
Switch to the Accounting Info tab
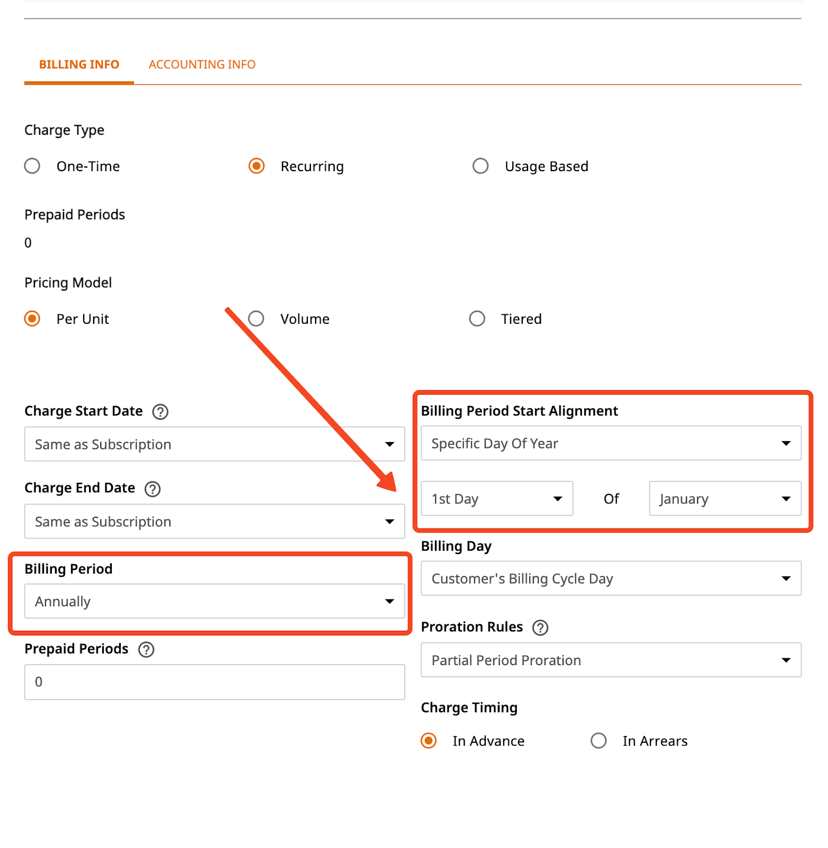[202, 65]
